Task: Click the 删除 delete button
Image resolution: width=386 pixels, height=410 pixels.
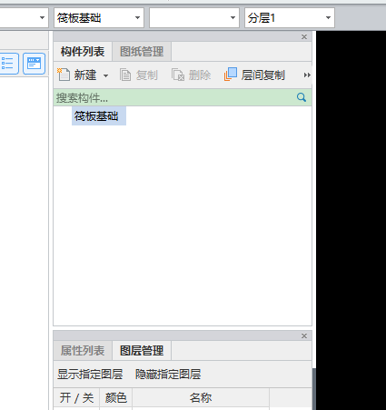Action: [x=191, y=75]
